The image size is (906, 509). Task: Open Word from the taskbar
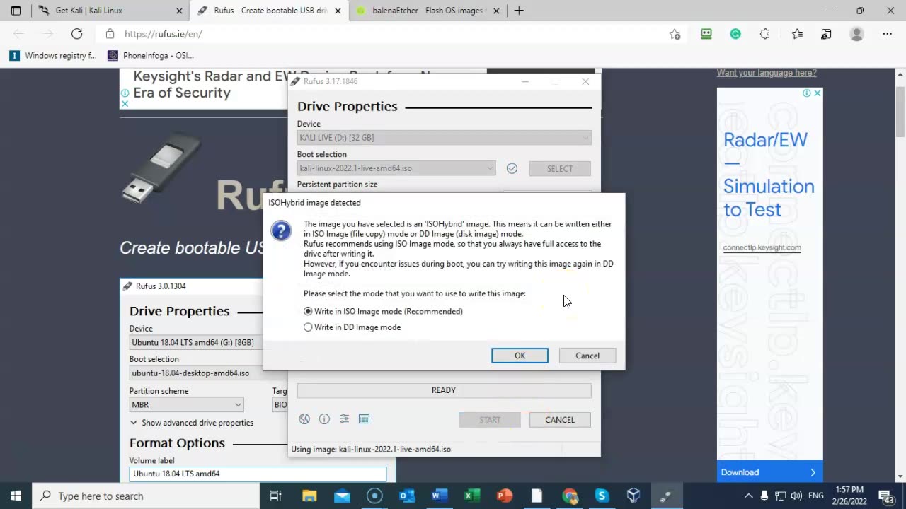pyautogui.click(x=440, y=496)
